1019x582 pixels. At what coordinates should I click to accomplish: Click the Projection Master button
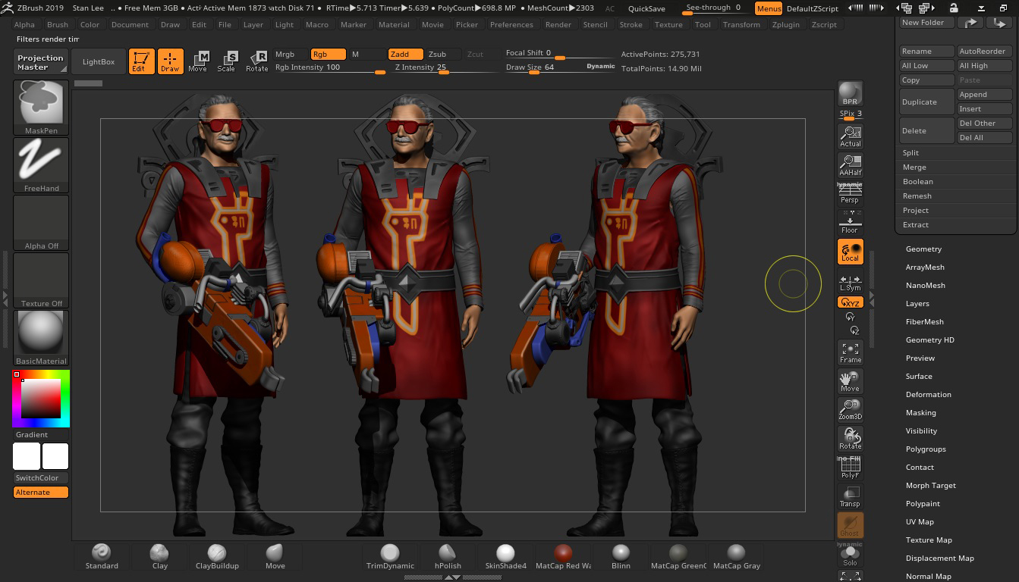coord(41,62)
